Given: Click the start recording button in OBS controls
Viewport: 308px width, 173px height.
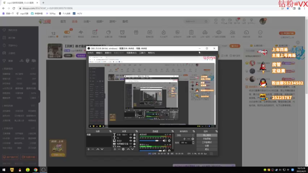Looking at the screenshot, I should point(207,139).
